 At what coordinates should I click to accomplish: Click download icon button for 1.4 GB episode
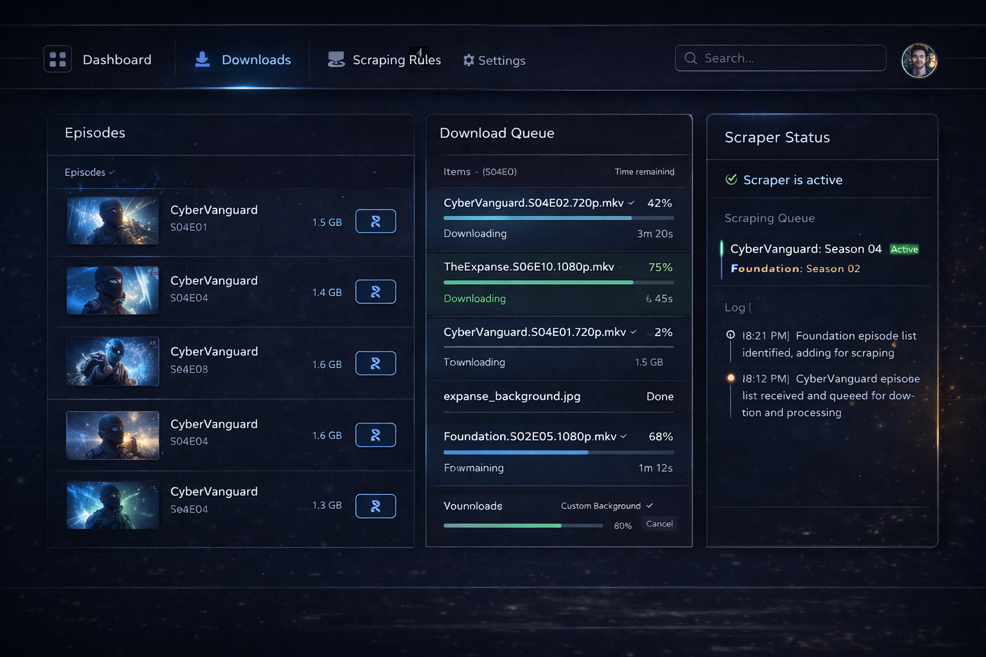point(376,292)
